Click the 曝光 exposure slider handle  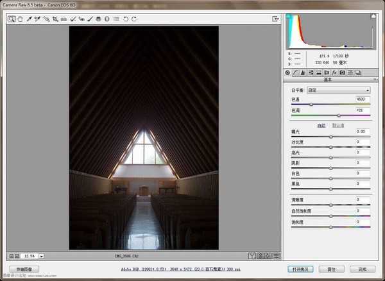(x=331, y=137)
